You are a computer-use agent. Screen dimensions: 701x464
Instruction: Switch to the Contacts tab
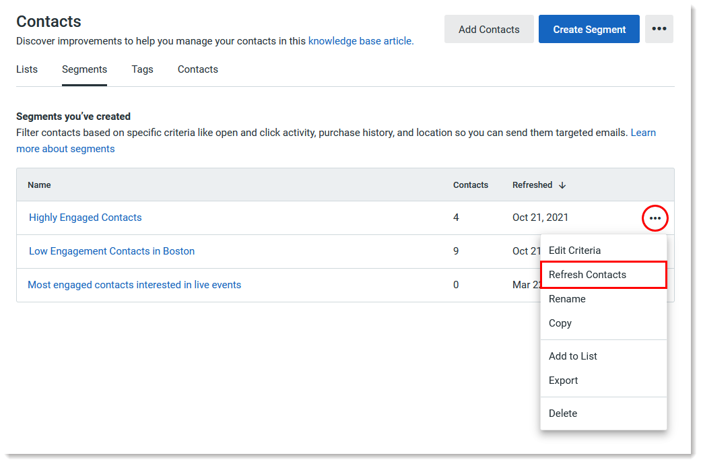pos(197,69)
